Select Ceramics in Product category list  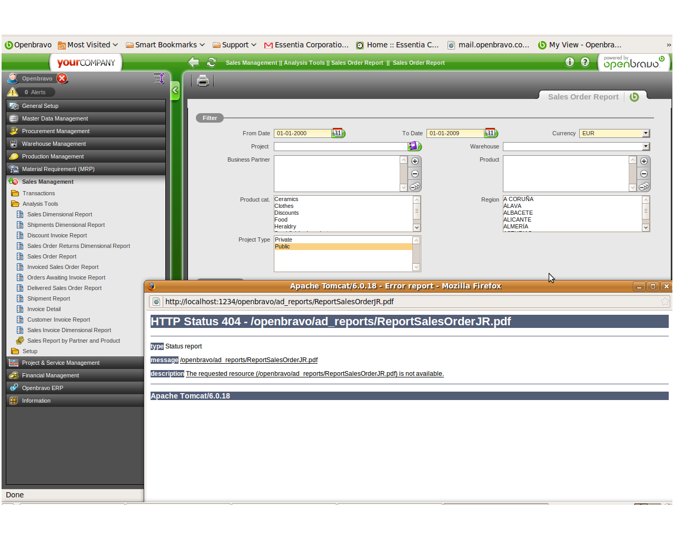point(343,199)
